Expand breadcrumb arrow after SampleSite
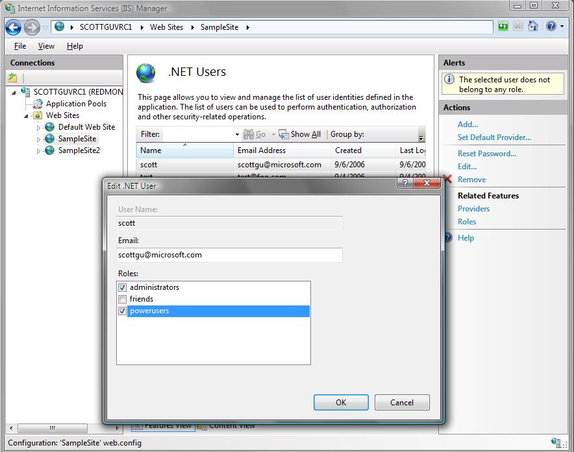Viewport: 574px width, 452px height. (x=248, y=27)
